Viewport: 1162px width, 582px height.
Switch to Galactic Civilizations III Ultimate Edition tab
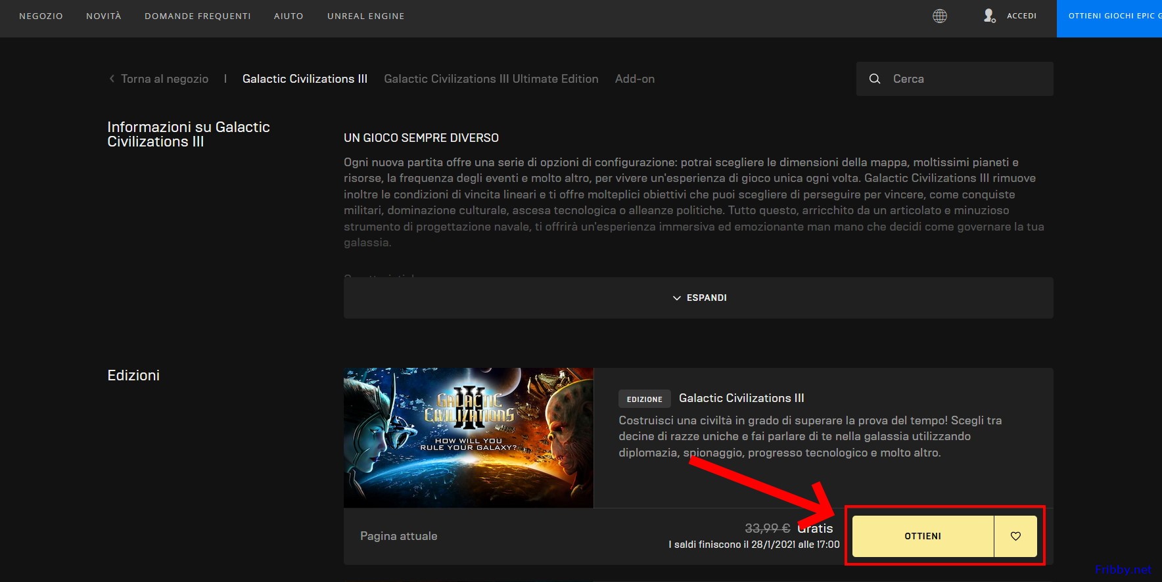point(491,79)
